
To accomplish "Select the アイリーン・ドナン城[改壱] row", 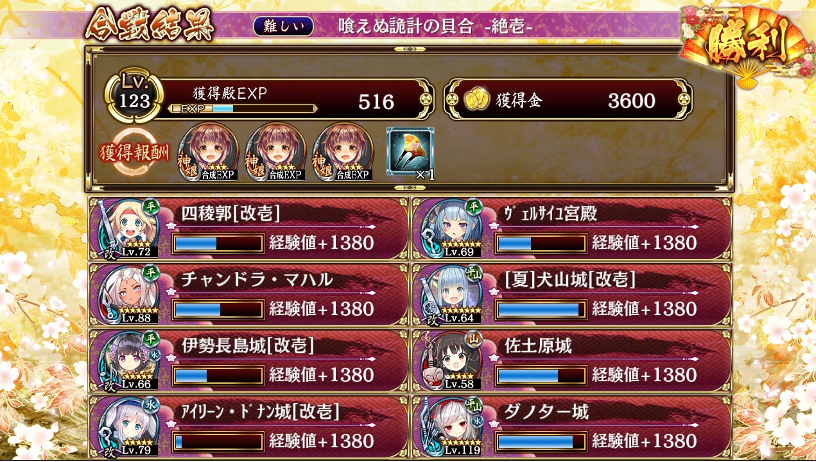I will [x=248, y=427].
